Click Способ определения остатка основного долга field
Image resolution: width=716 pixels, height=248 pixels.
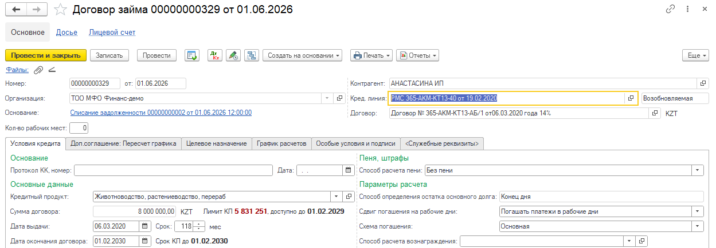tap(601, 197)
